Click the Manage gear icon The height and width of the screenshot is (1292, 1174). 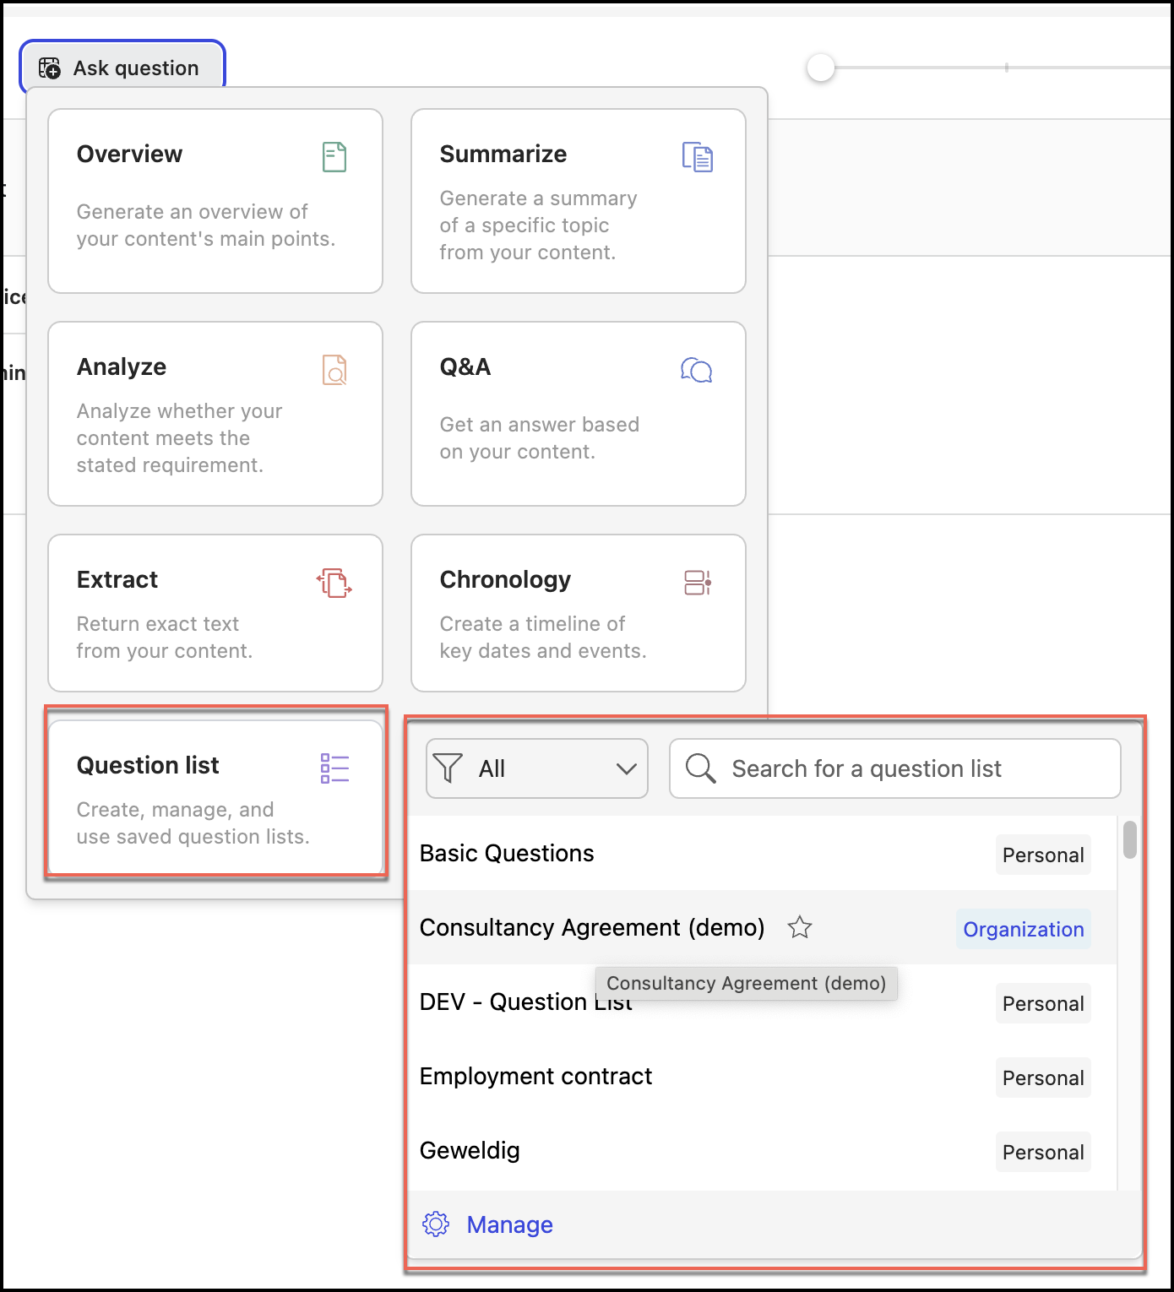(x=436, y=1224)
